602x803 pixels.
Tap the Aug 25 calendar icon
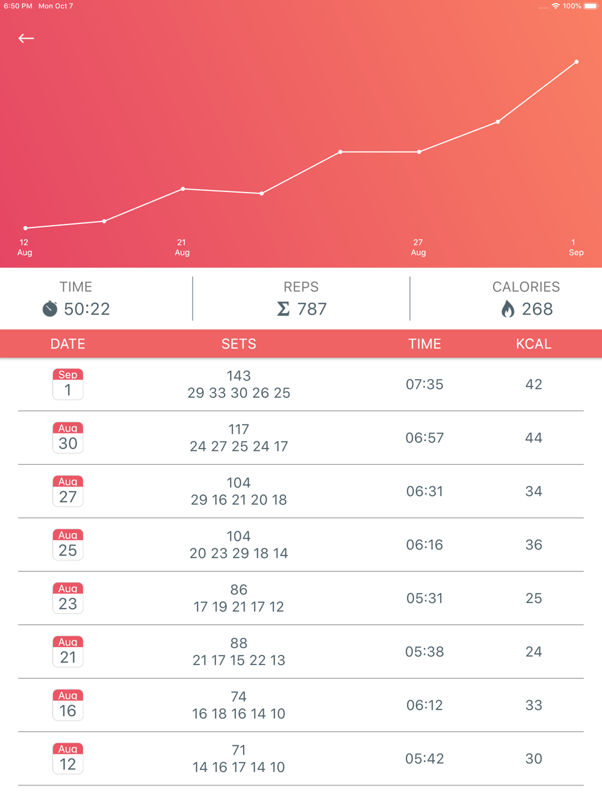[x=68, y=545]
